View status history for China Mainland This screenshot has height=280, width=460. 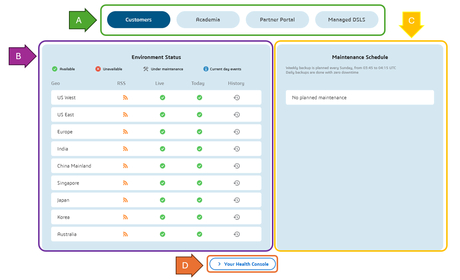pyautogui.click(x=237, y=166)
